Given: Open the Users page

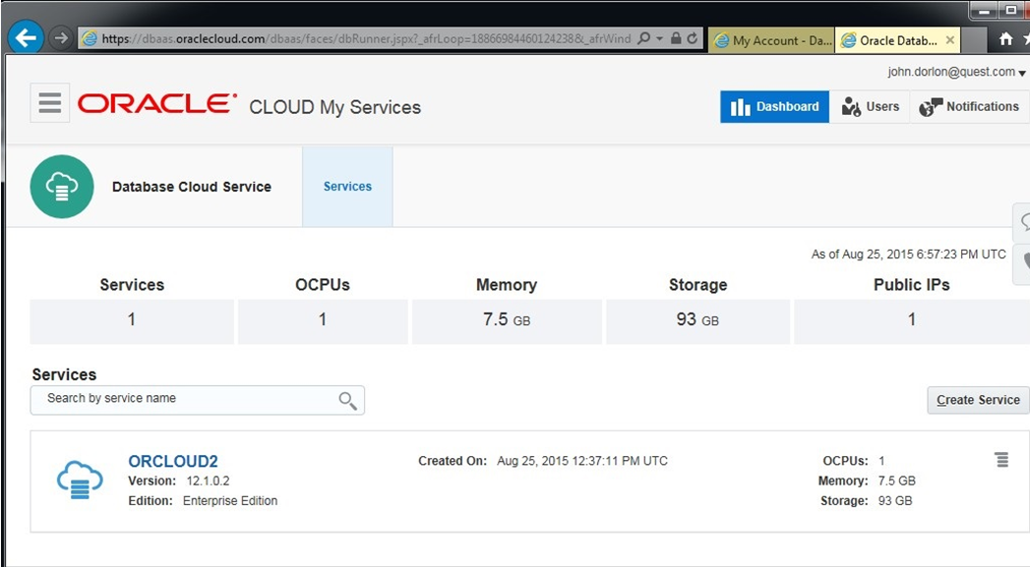Looking at the screenshot, I should (x=870, y=106).
